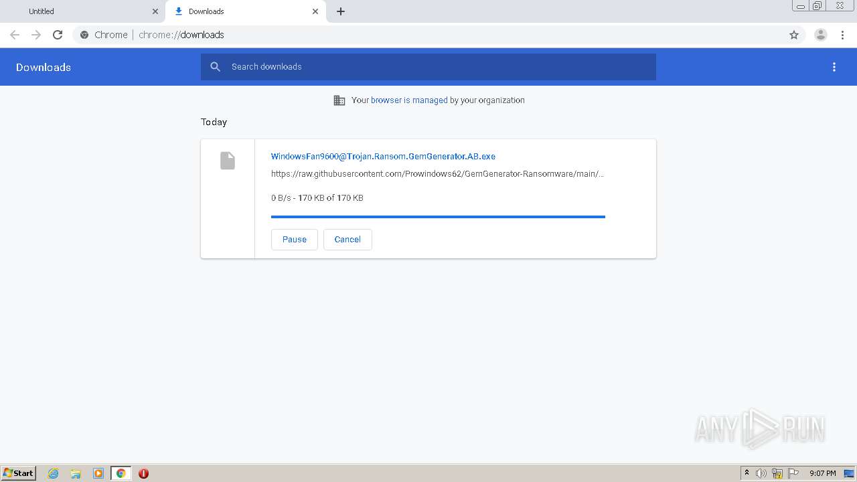
Task: Click the Downloads page title
Action: point(44,67)
